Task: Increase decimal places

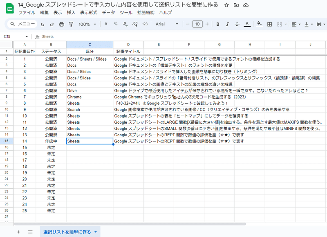Action: pyautogui.click(x=135, y=24)
